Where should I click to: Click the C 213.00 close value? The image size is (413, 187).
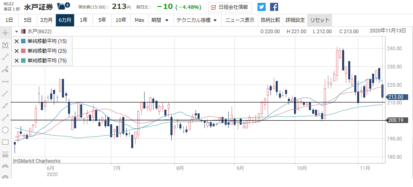(x=349, y=32)
